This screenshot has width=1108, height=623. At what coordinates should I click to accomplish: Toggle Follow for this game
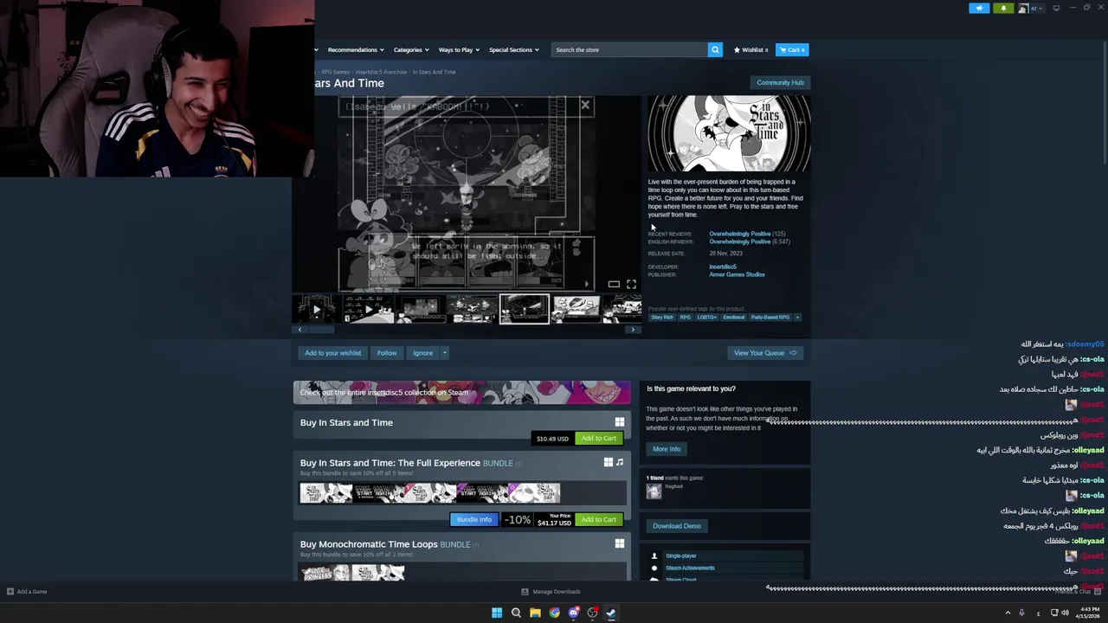[x=387, y=353]
